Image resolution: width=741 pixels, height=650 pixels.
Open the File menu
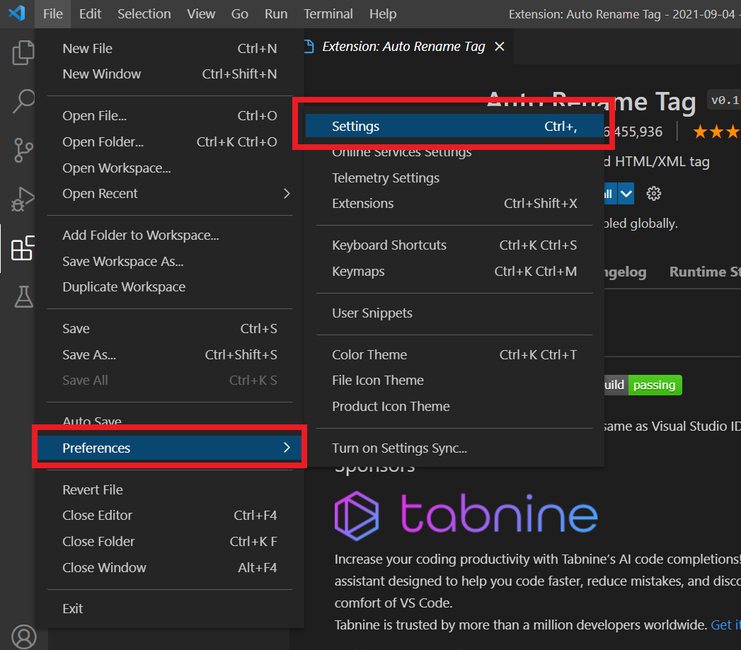pos(53,14)
